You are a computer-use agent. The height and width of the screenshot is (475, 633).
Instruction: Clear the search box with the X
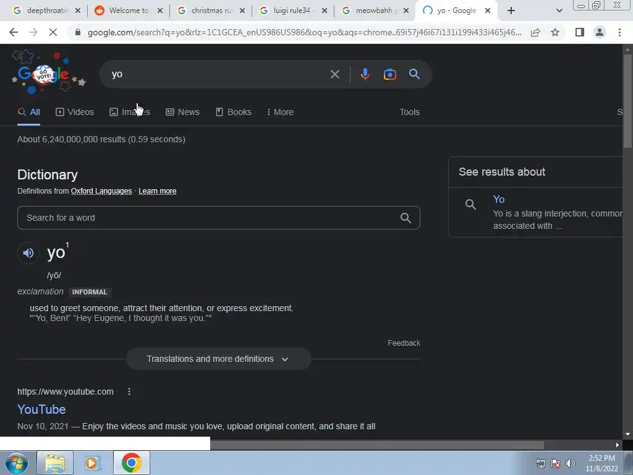click(x=334, y=74)
